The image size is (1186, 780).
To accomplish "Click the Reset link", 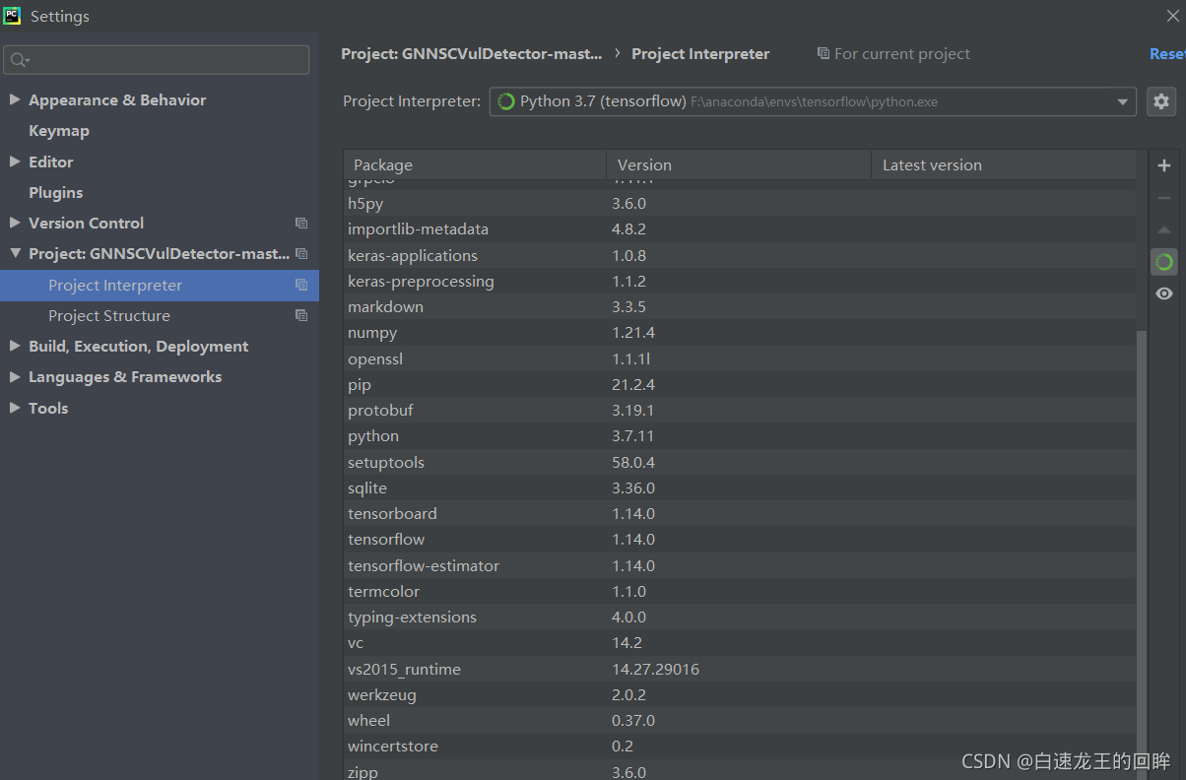I will pyautogui.click(x=1167, y=54).
